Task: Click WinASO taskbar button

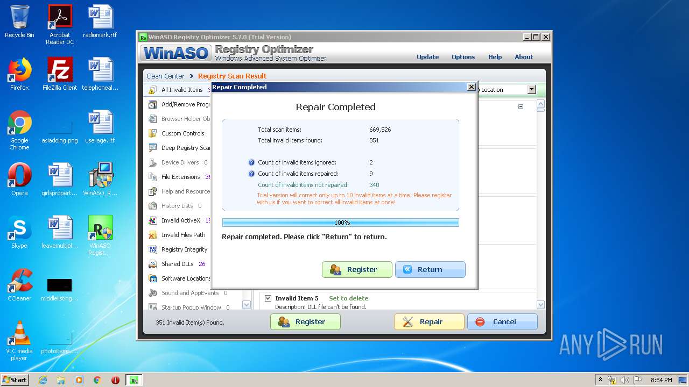Action: point(133,380)
